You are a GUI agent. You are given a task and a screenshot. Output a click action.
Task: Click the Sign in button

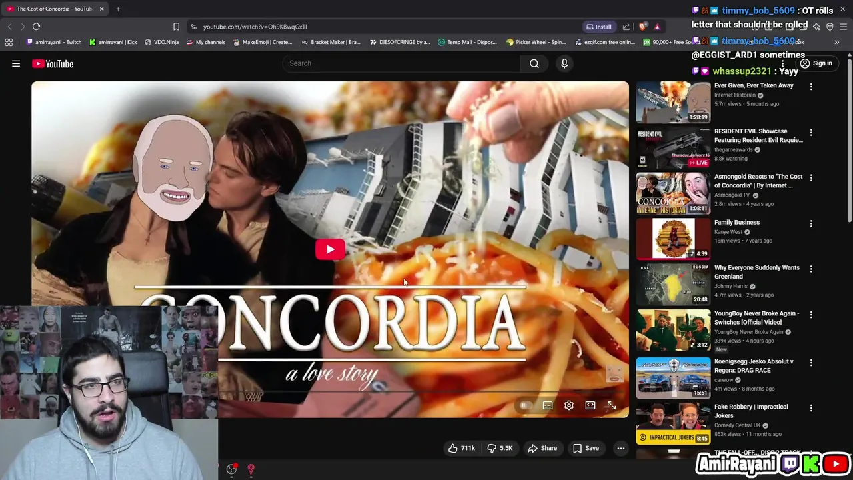pos(816,63)
